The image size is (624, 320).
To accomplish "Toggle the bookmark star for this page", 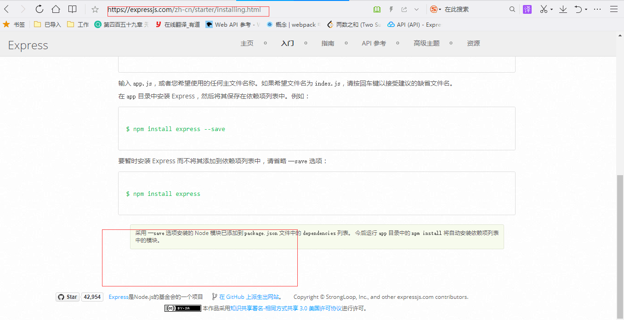I will [x=95, y=9].
